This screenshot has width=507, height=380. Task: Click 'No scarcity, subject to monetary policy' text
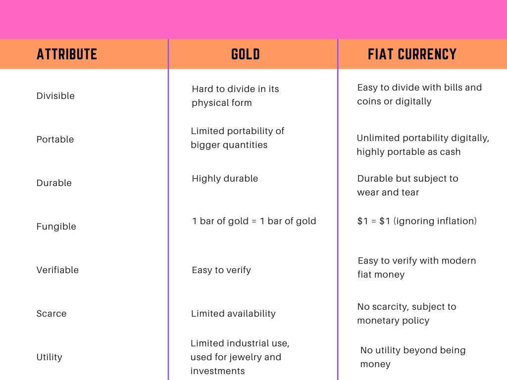point(406,313)
